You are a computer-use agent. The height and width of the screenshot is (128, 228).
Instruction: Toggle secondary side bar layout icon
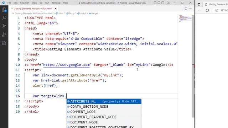click(x=163, y=3)
